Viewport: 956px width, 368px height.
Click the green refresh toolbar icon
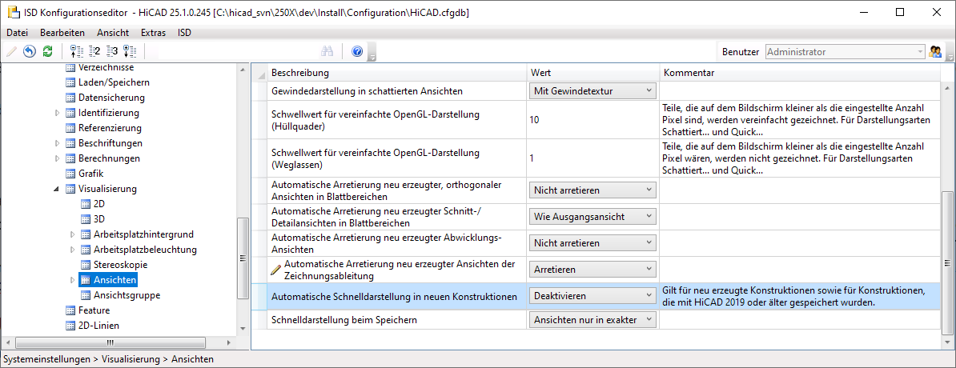click(x=47, y=52)
